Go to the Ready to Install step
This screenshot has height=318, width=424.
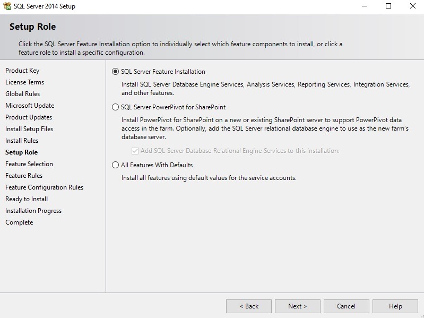tap(27, 199)
